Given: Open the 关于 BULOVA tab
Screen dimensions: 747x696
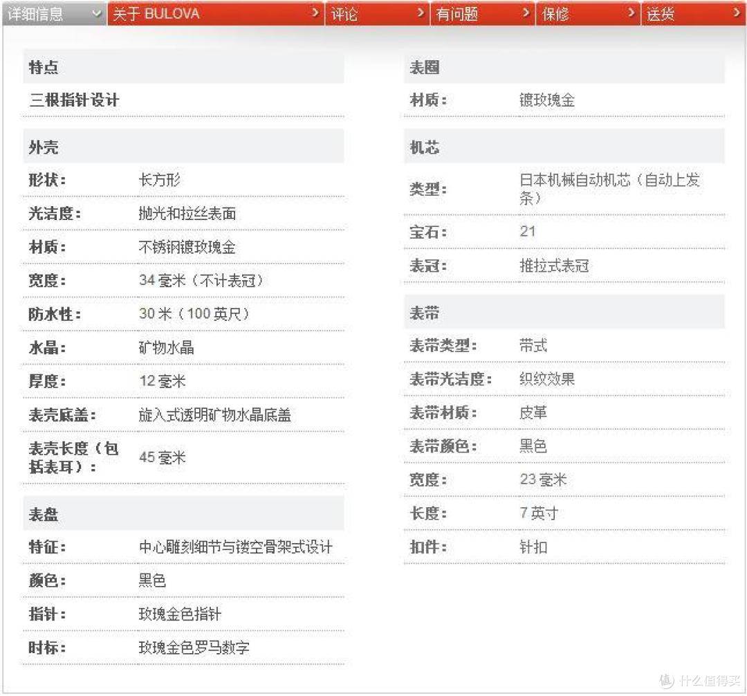Looking at the screenshot, I should [x=215, y=13].
